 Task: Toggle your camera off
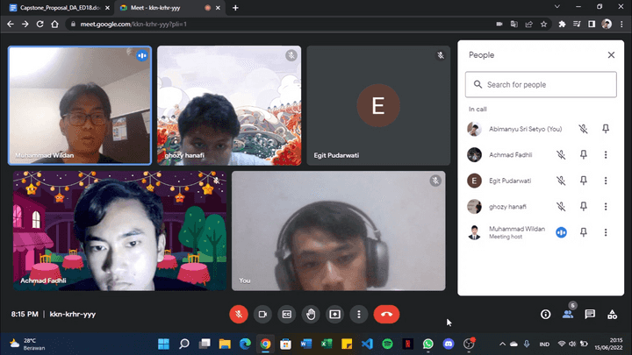tap(262, 314)
